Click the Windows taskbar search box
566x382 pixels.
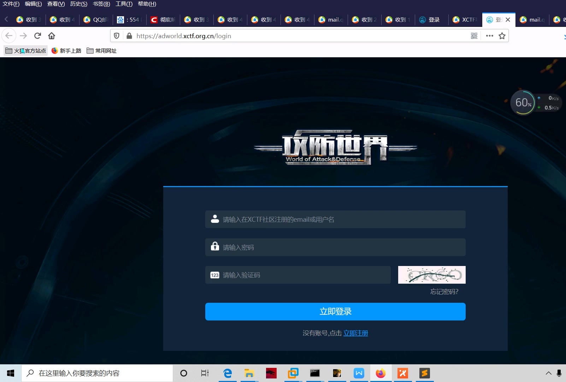click(97, 373)
